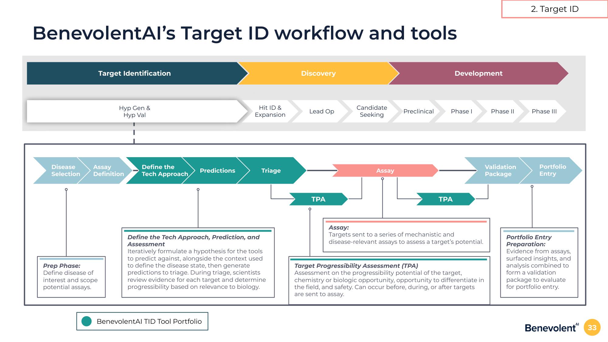Click 'Portfolio Entry Preparation:' heading
The height and width of the screenshot is (342, 608).
[x=529, y=241]
